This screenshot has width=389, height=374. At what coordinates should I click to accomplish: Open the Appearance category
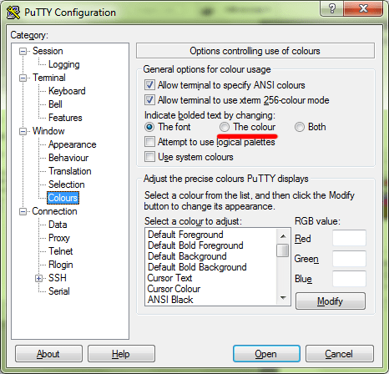72,144
